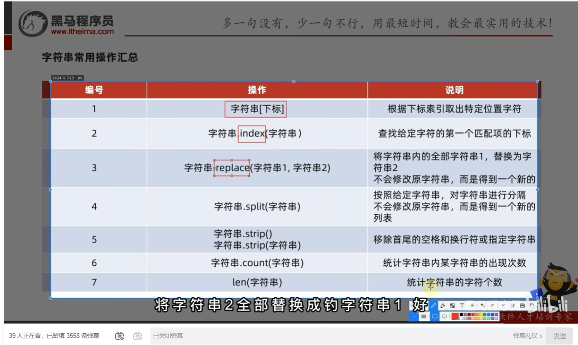Select the marker pen annotation tool
578x345 pixels.
pos(443,306)
